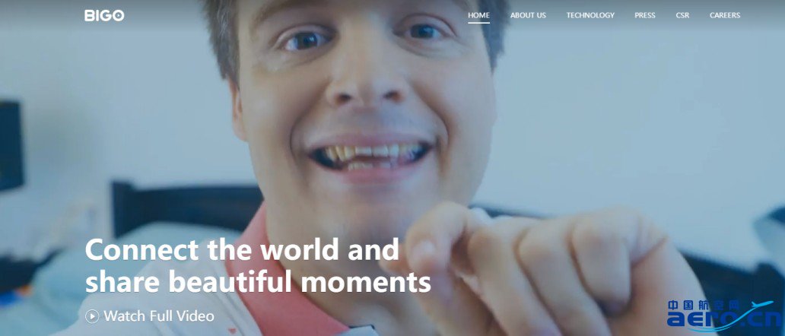Click the airplane graphic in the aero.cn watermark
785x336 pixels.
tap(761, 306)
